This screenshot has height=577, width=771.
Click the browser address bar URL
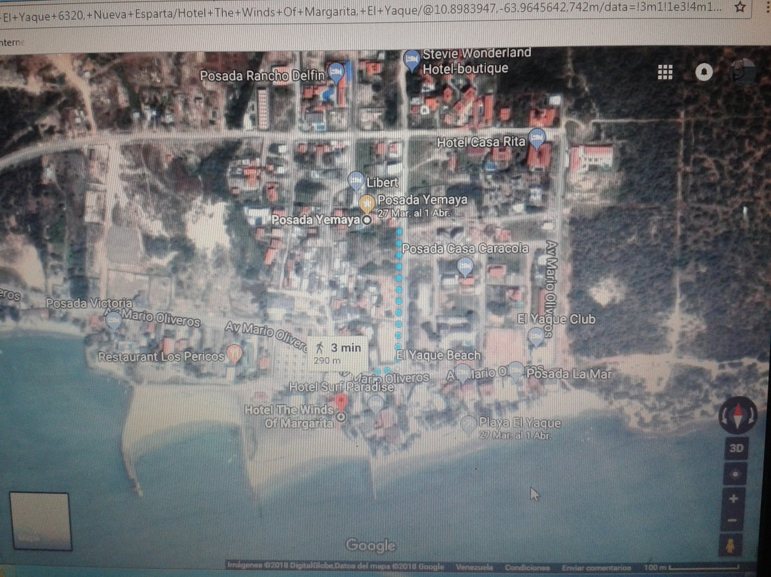[357, 8]
